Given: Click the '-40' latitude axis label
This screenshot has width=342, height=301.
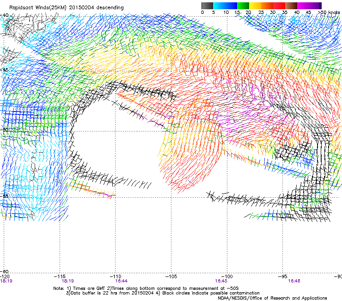Looking at the screenshot, I should (4, 15).
